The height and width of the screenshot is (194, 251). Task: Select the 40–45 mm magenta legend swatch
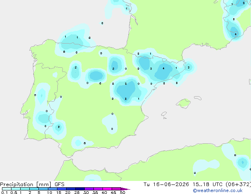point(107,189)
